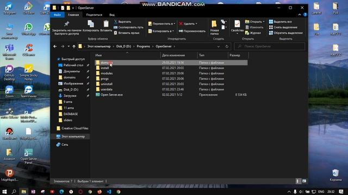Open Свойства properties icon
The height and width of the screenshot is (195, 348).
tap(237, 27)
